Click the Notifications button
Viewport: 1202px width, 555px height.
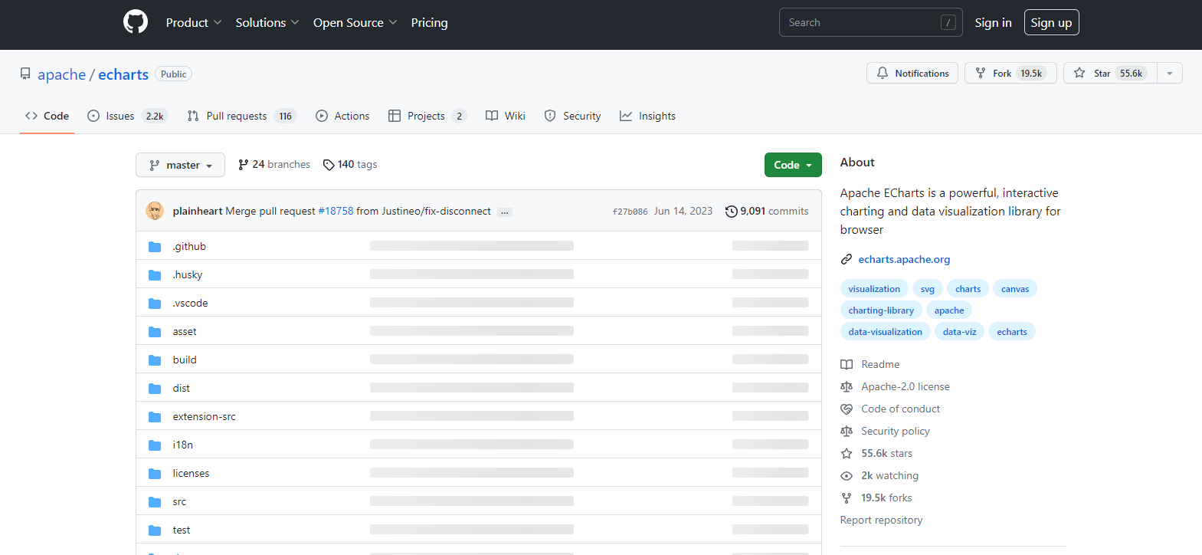click(x=912, y=74)
